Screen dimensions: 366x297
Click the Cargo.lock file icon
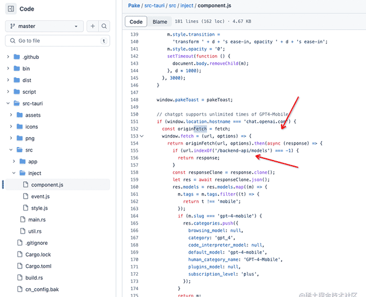(x=20, y=254)
